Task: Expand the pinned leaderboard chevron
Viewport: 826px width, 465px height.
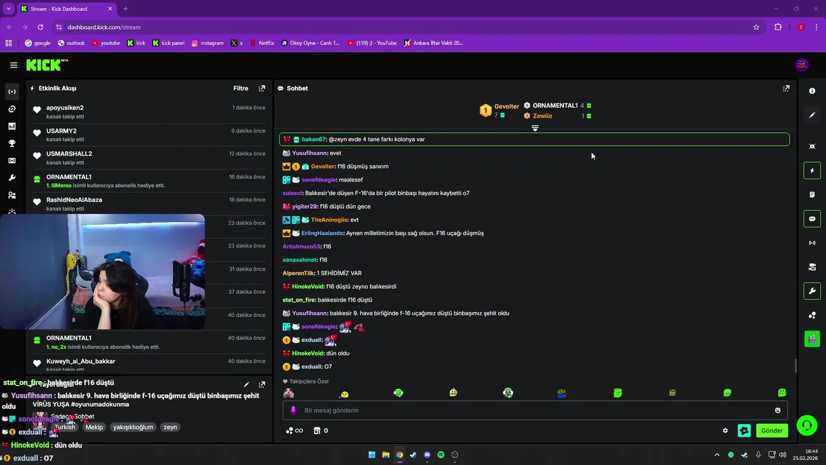Action: coord(535,129)
